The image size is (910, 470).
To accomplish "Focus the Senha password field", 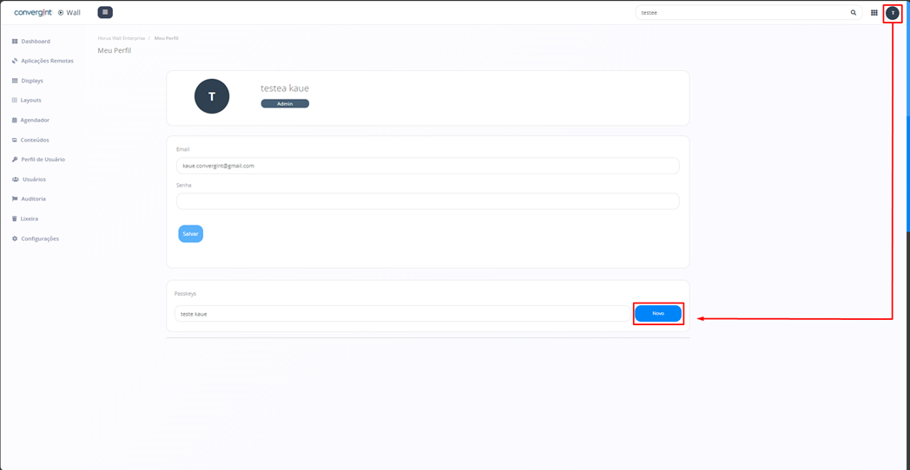I will coord(427,201).
